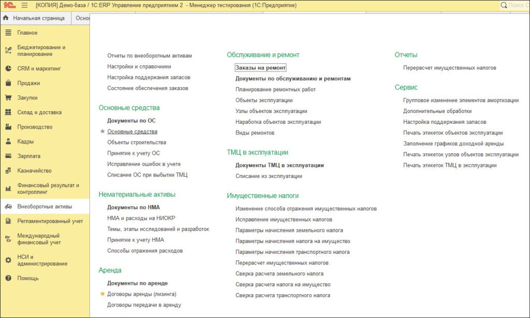Screen dimensions: 530x318
Task: Toggle the star next to Основные средства
Action: click(102, 132)
